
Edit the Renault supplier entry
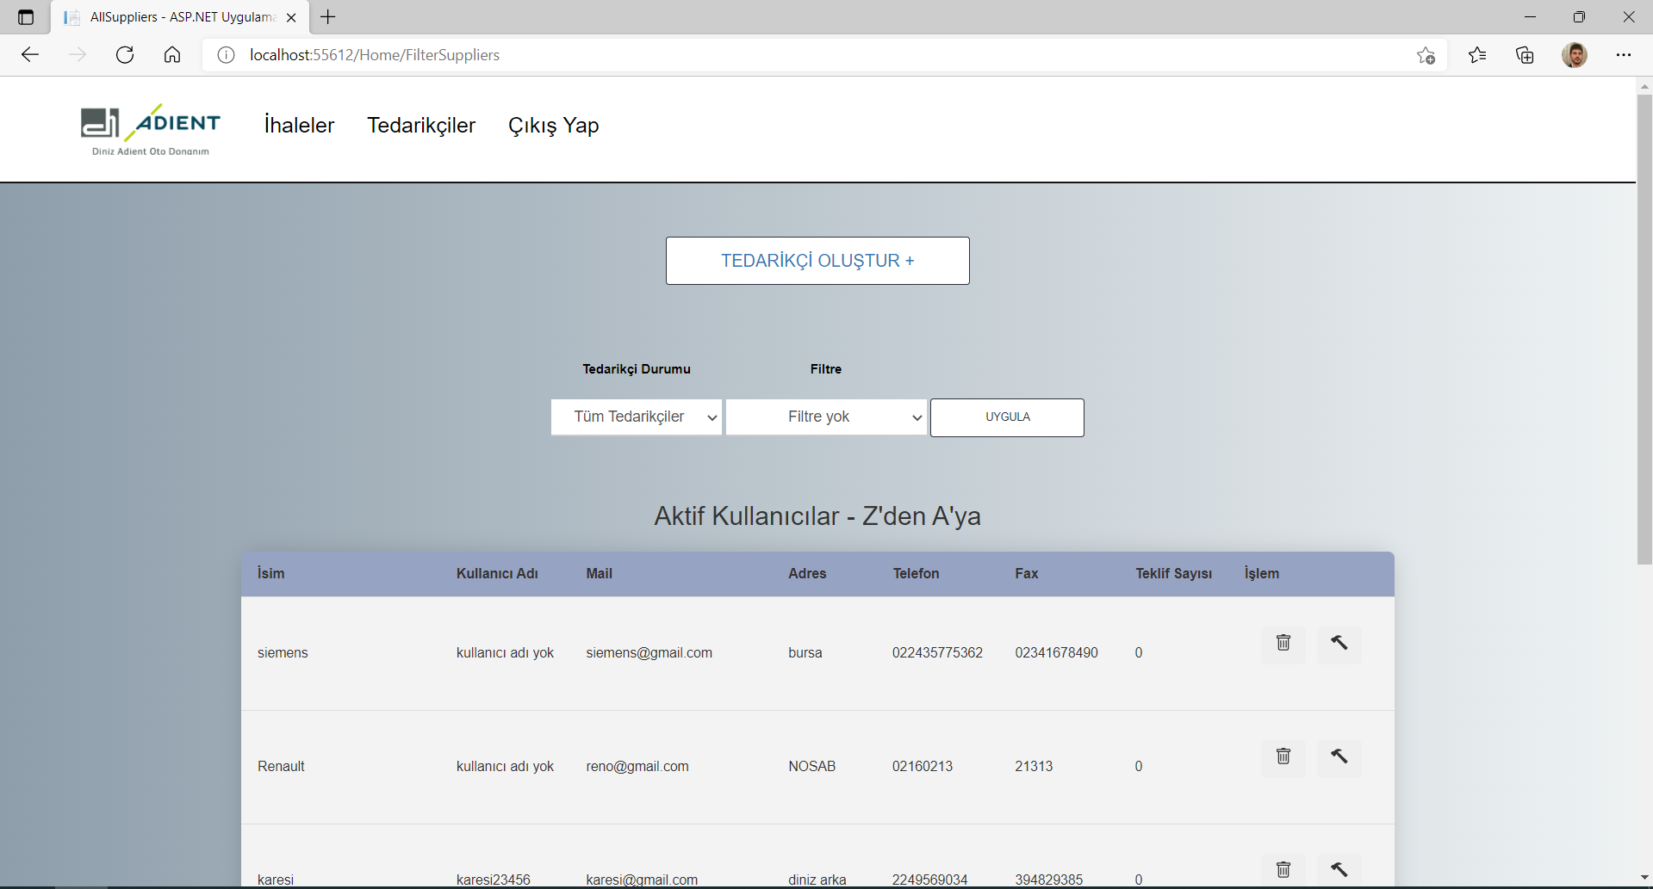pyautogui.click(x=1339, y=757)
